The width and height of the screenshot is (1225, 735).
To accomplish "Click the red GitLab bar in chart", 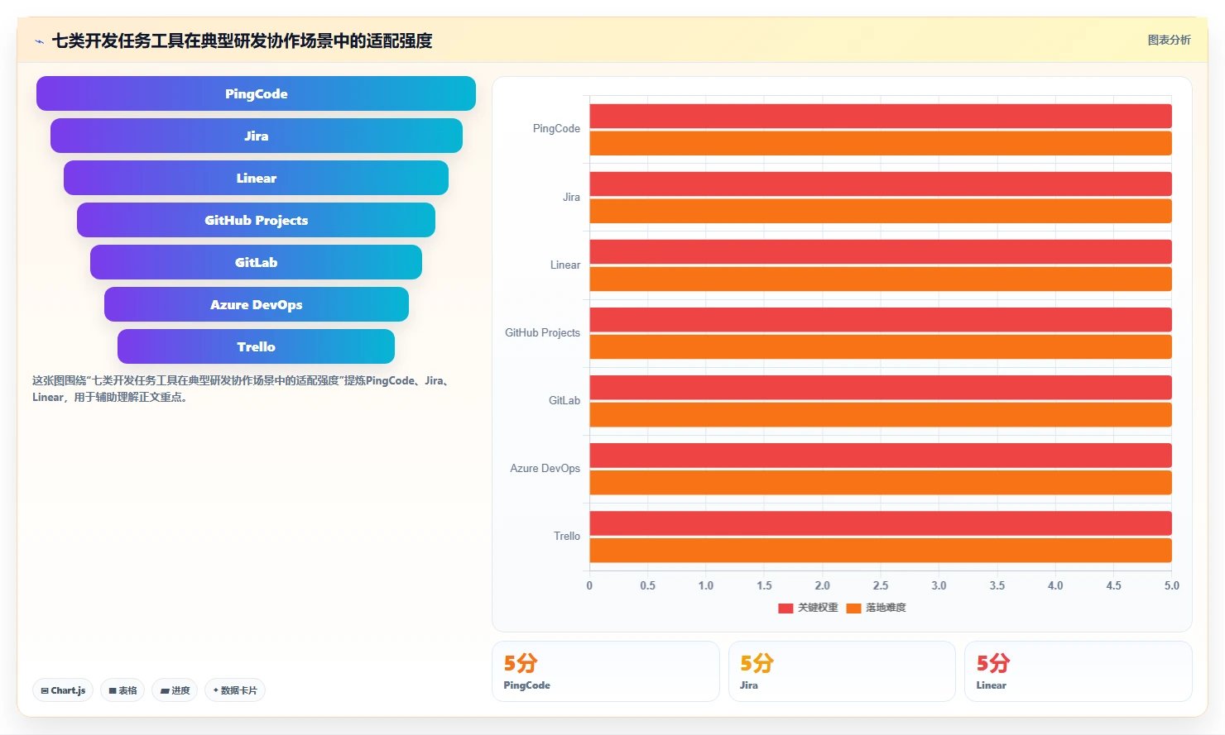I will 881,387.
